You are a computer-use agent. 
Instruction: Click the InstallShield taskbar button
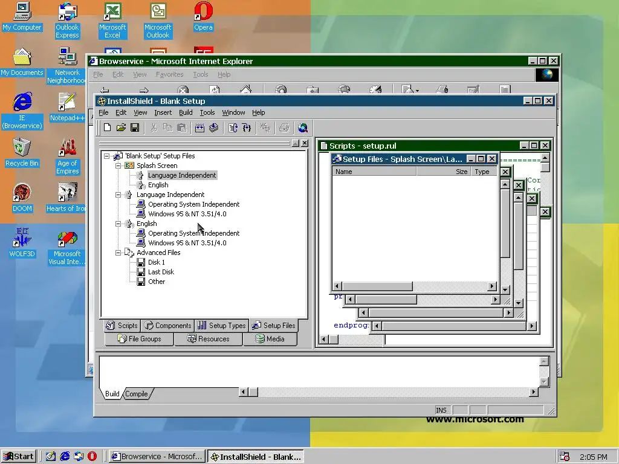pos(256,457)
